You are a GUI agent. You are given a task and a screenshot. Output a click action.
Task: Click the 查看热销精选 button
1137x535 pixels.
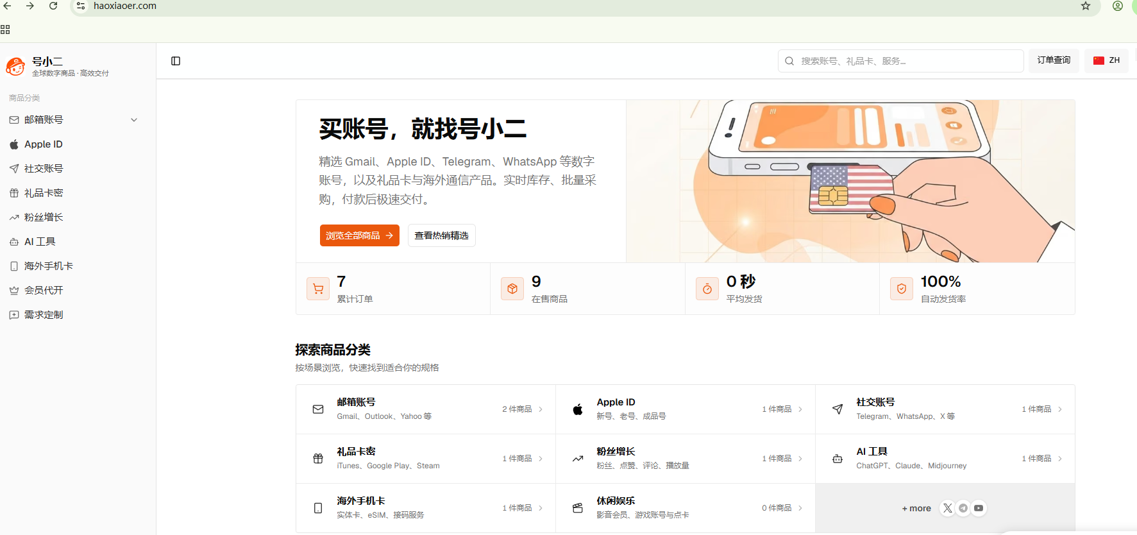pos(442,235)
